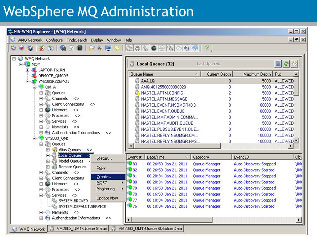Click the queue icon beside NASTEL.APTM.CONFIG
Viewport: 317px width, 237px height.
137,93
